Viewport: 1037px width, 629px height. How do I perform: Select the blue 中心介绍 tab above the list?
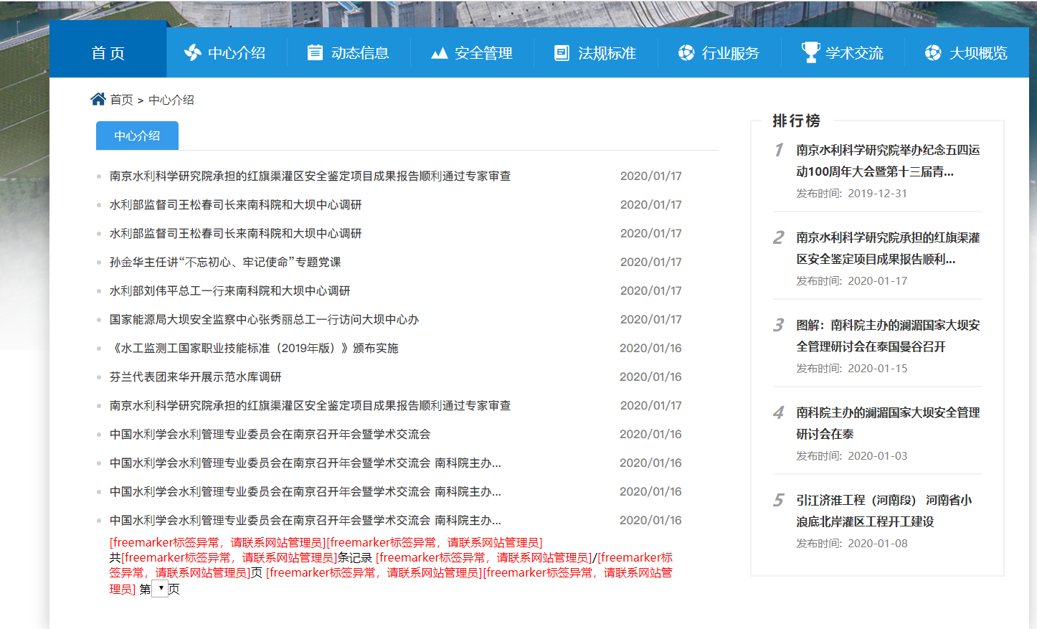click(137, 136)
